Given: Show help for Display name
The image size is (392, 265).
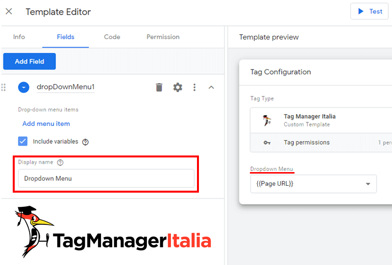Looking at the screenshot, I should click(60, 162).
